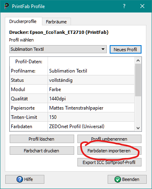Select the Profilname value Sublimation Textil cell
The height and width of the screenshot is (189, 152).
pyautogui.click(x=91, y=71)
